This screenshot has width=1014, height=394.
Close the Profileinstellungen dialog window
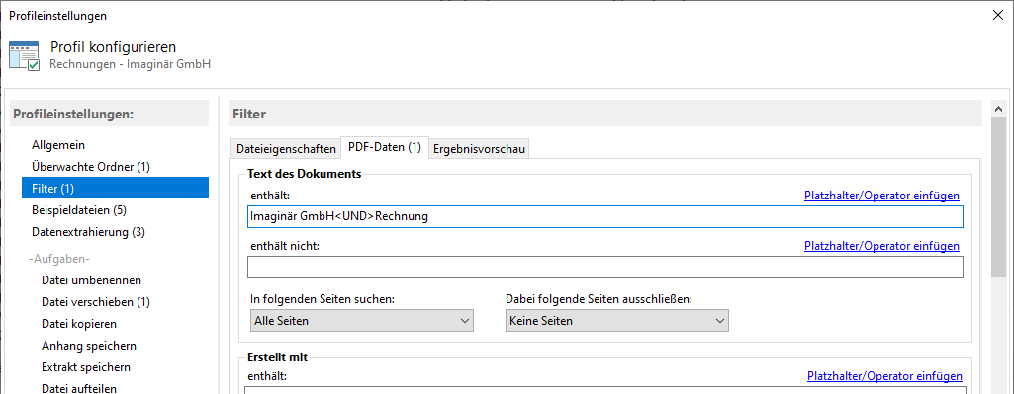tap(998, 16)
